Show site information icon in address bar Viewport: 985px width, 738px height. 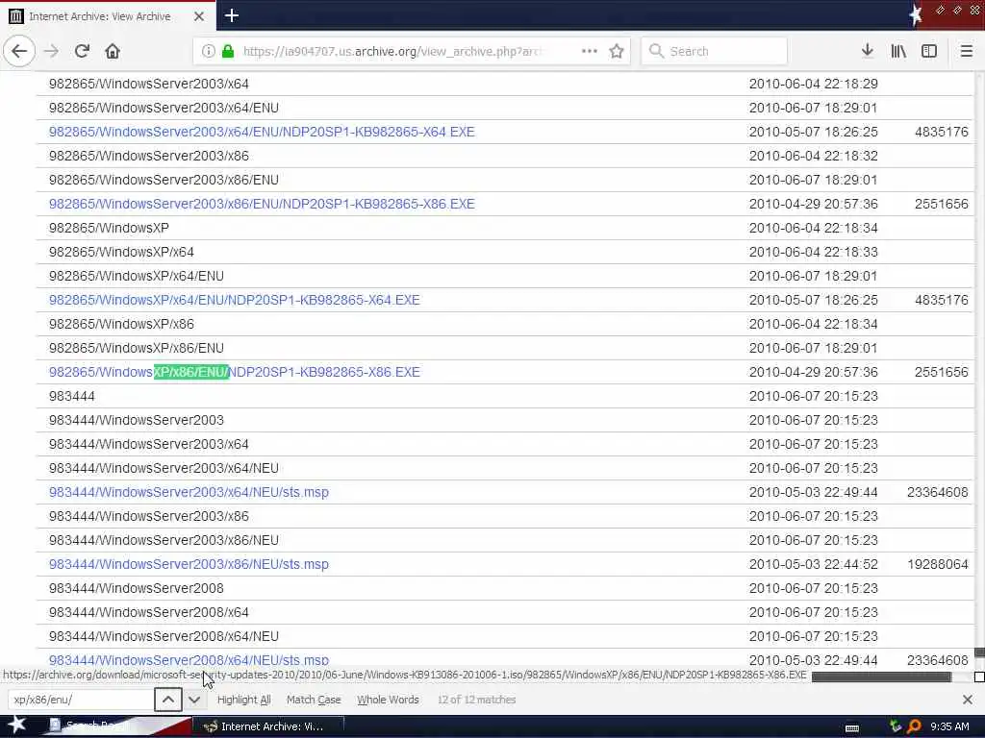point(208,51)
